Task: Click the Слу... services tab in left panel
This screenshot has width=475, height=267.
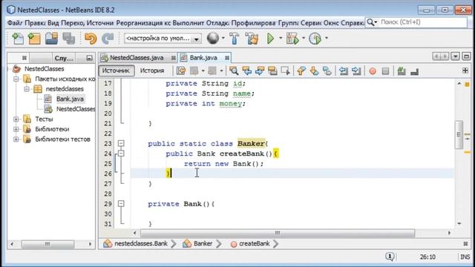Action: click(x=64, y=58)
